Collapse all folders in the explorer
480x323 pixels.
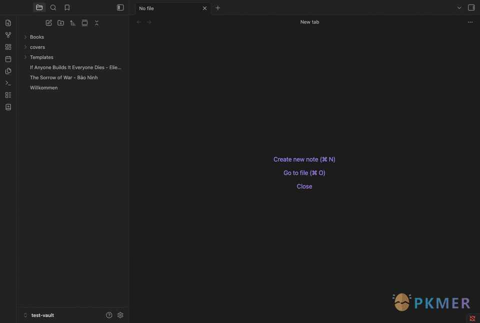[96, 23]
